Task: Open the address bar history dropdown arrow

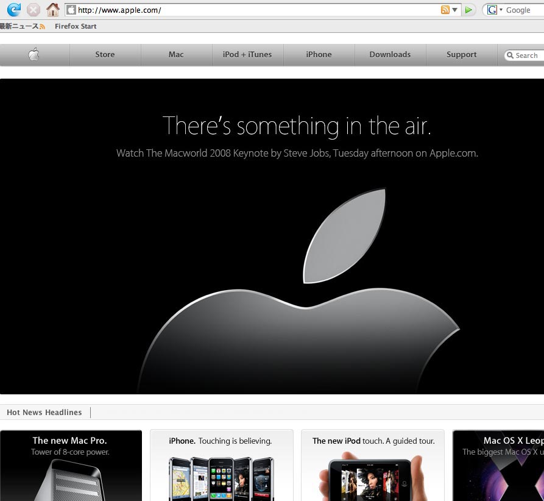Action: (454, 10)
